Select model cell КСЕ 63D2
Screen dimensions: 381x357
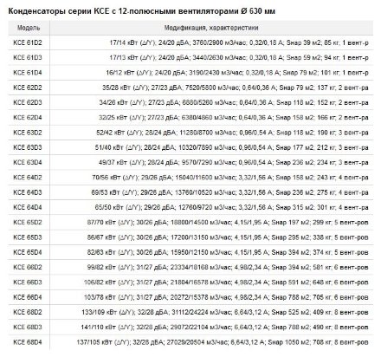click(28, 133)
